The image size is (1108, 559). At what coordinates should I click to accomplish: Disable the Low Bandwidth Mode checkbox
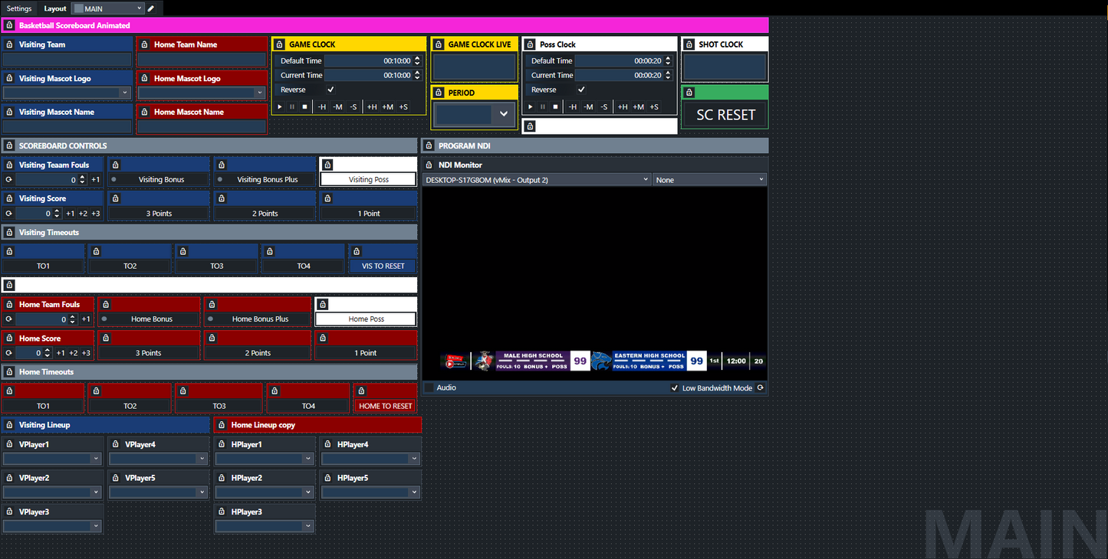pos(675,387)
